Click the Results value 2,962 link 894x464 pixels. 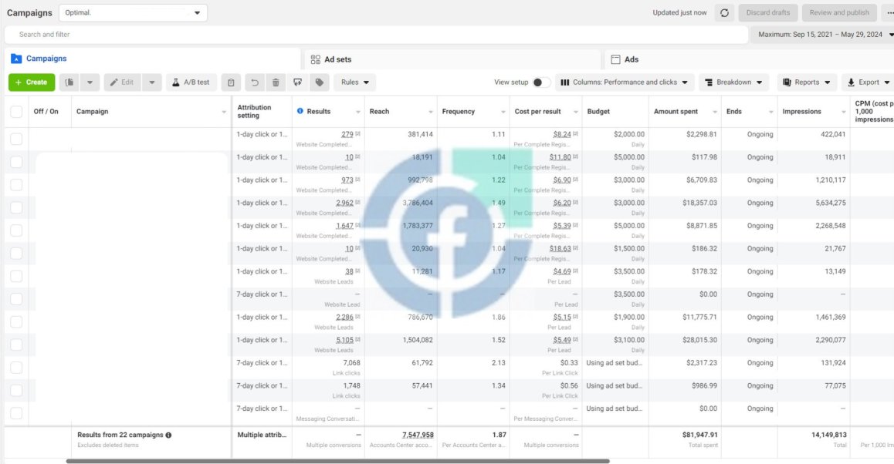pyautogui.click(x=344, y=203)
